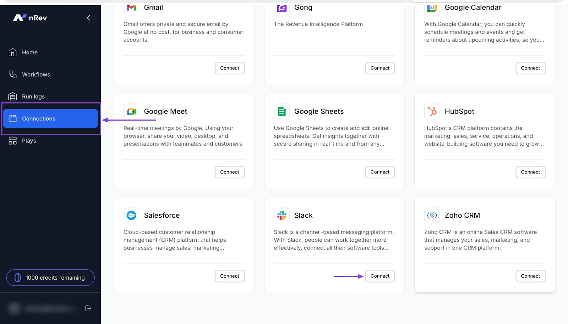Click the HubSpot sprocket icon
This screenshot has width=568, height=324.
[x=432, y=111]
